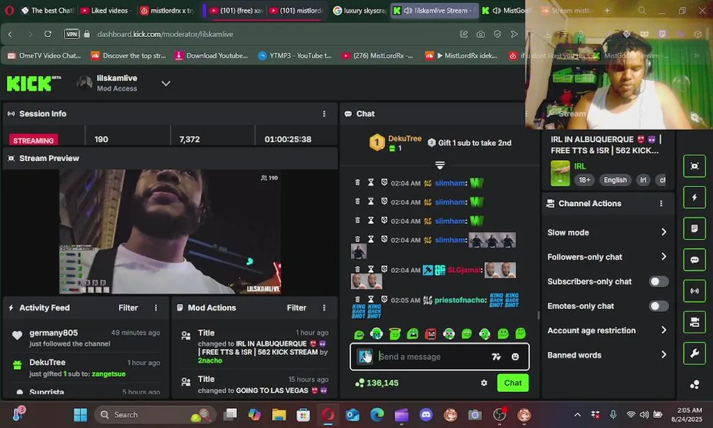Click in the Send a message field
Image resolution: width=713 pixels, height=428 pixels.
(433, 357)
